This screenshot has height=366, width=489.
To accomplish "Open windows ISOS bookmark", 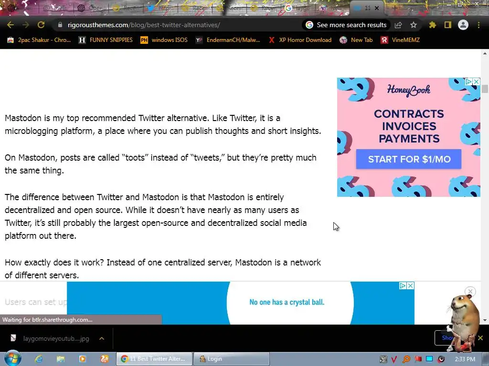I will click(x=164, y=40).
